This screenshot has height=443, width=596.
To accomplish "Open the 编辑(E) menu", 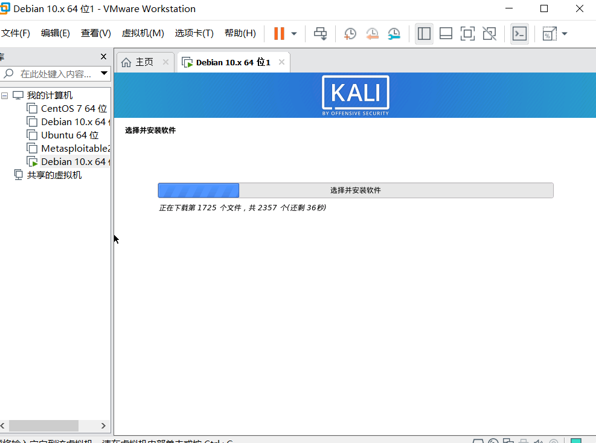I will tap(56, 33).
